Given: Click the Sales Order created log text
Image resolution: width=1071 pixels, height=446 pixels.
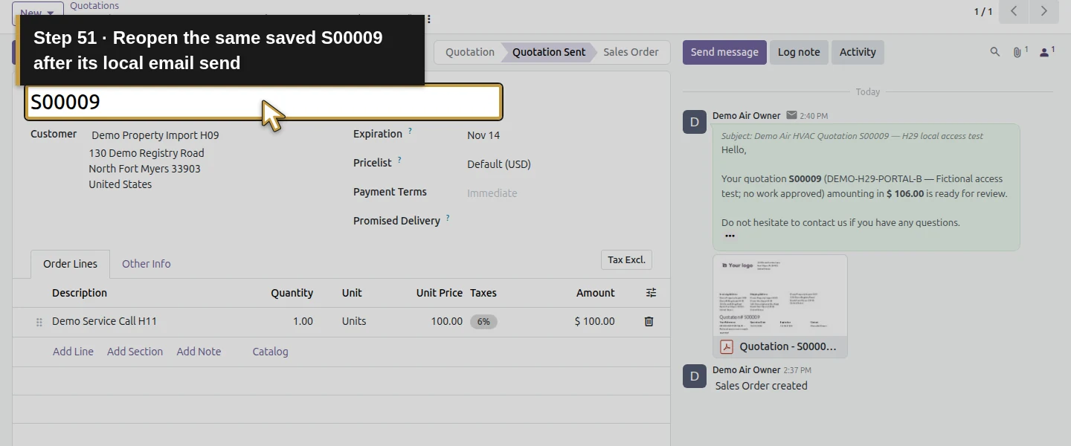Looking at the screenshot, I should [761, 386].
